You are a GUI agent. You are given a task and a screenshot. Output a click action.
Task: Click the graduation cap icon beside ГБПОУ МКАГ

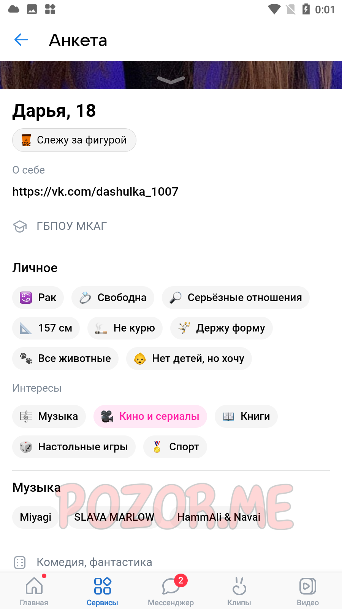(20, 226)
